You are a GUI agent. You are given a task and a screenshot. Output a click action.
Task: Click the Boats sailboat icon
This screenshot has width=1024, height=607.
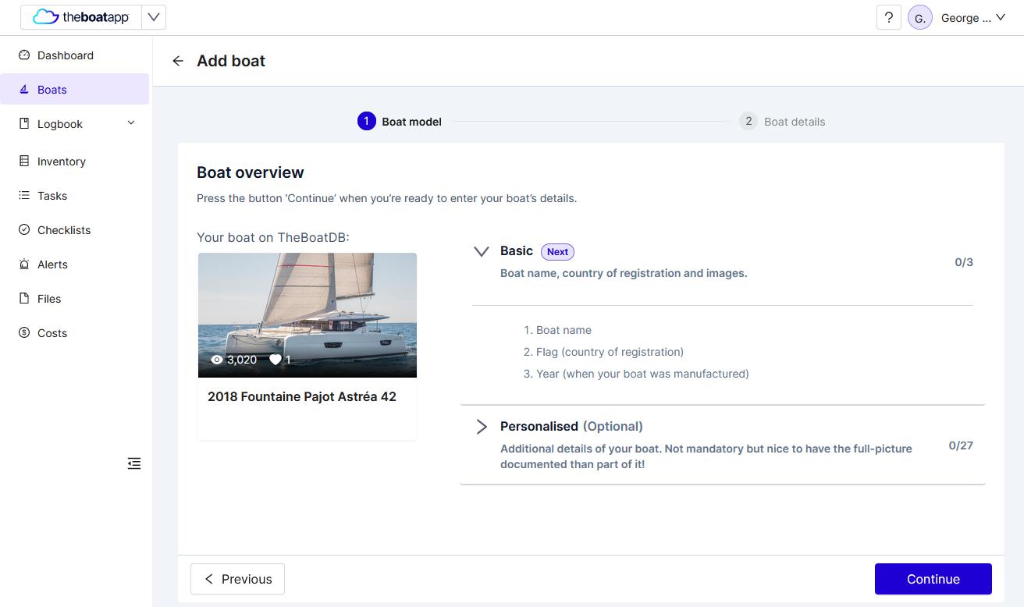pos(23,90)
